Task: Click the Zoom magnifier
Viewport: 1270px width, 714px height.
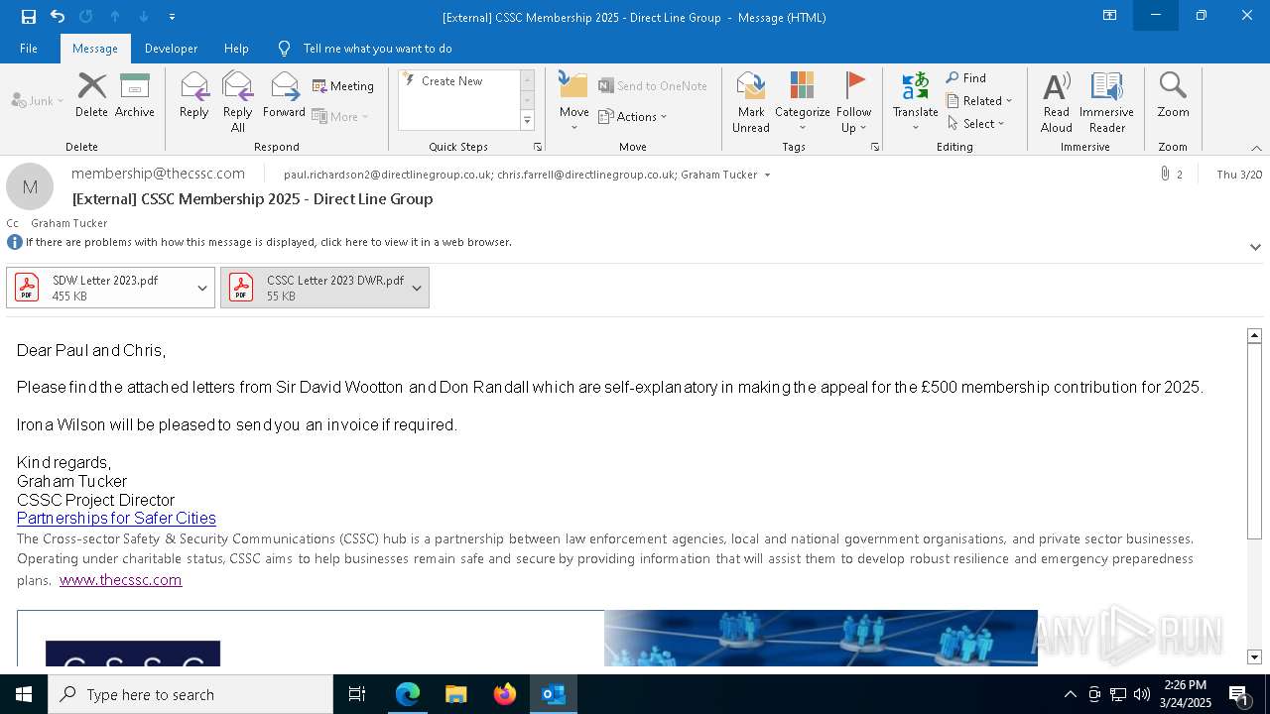Action: tap(1173, 95)
